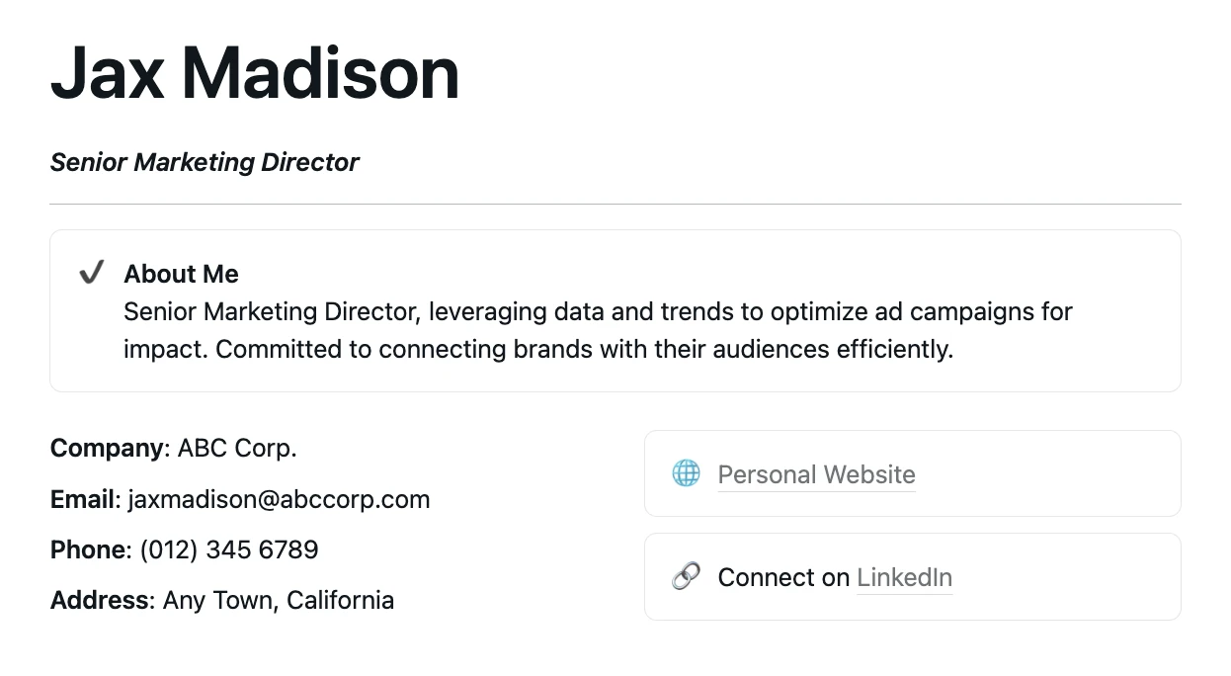Click empty space inside Personal Website card
This screenshot has width=1231, height=676.
point(1047,473)
